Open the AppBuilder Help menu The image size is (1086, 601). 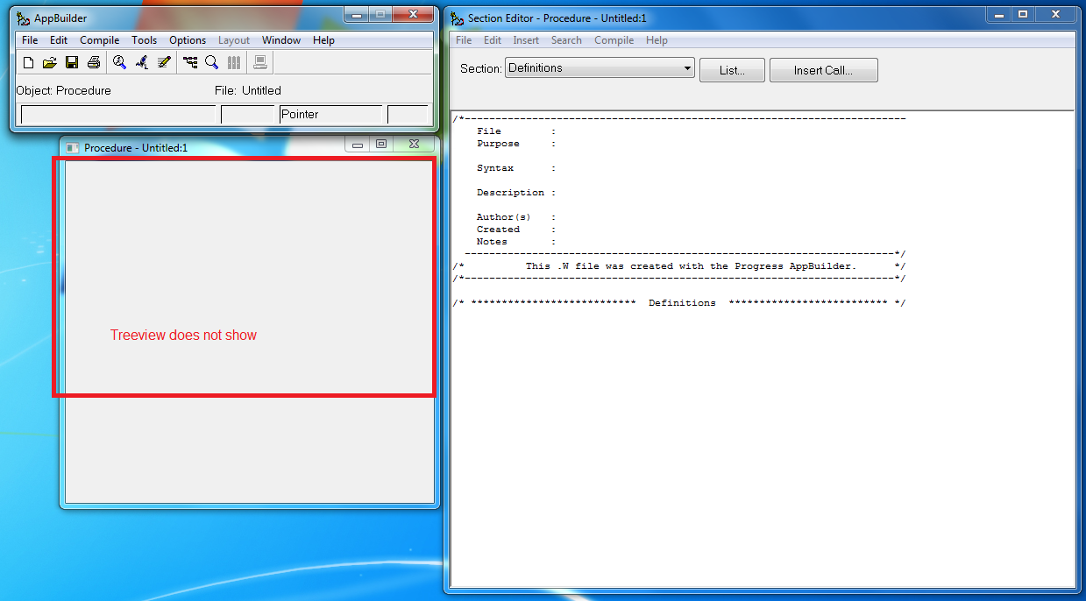coord(323,40)
